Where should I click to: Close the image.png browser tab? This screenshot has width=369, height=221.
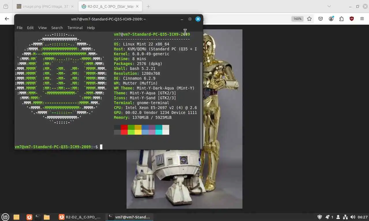[x=72, y=6]
